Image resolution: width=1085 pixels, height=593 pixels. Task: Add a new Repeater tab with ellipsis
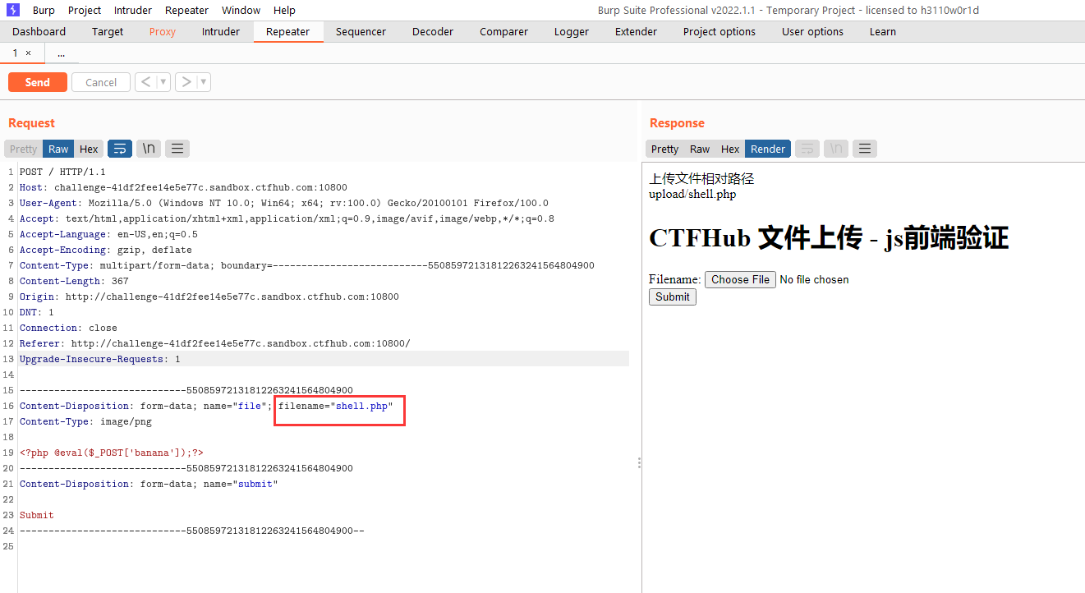pyautogui.click(x=61, y=53)
